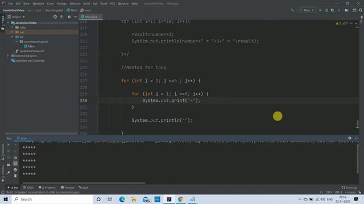
Task: Select JavaInOneVideo.iml file
Action: [30, 51]
